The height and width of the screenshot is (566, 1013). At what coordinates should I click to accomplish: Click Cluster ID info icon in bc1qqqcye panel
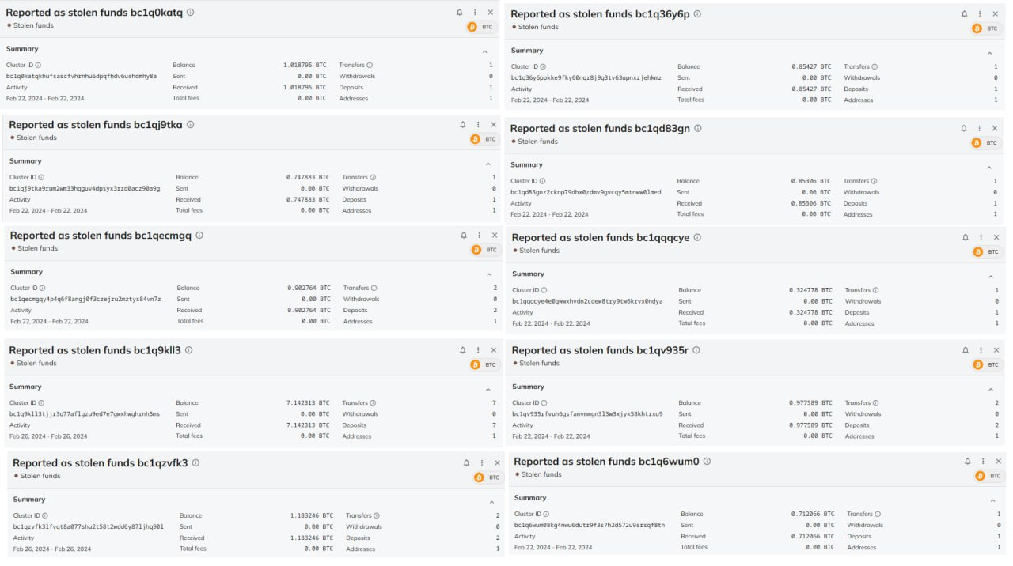[x=544, y=290]
